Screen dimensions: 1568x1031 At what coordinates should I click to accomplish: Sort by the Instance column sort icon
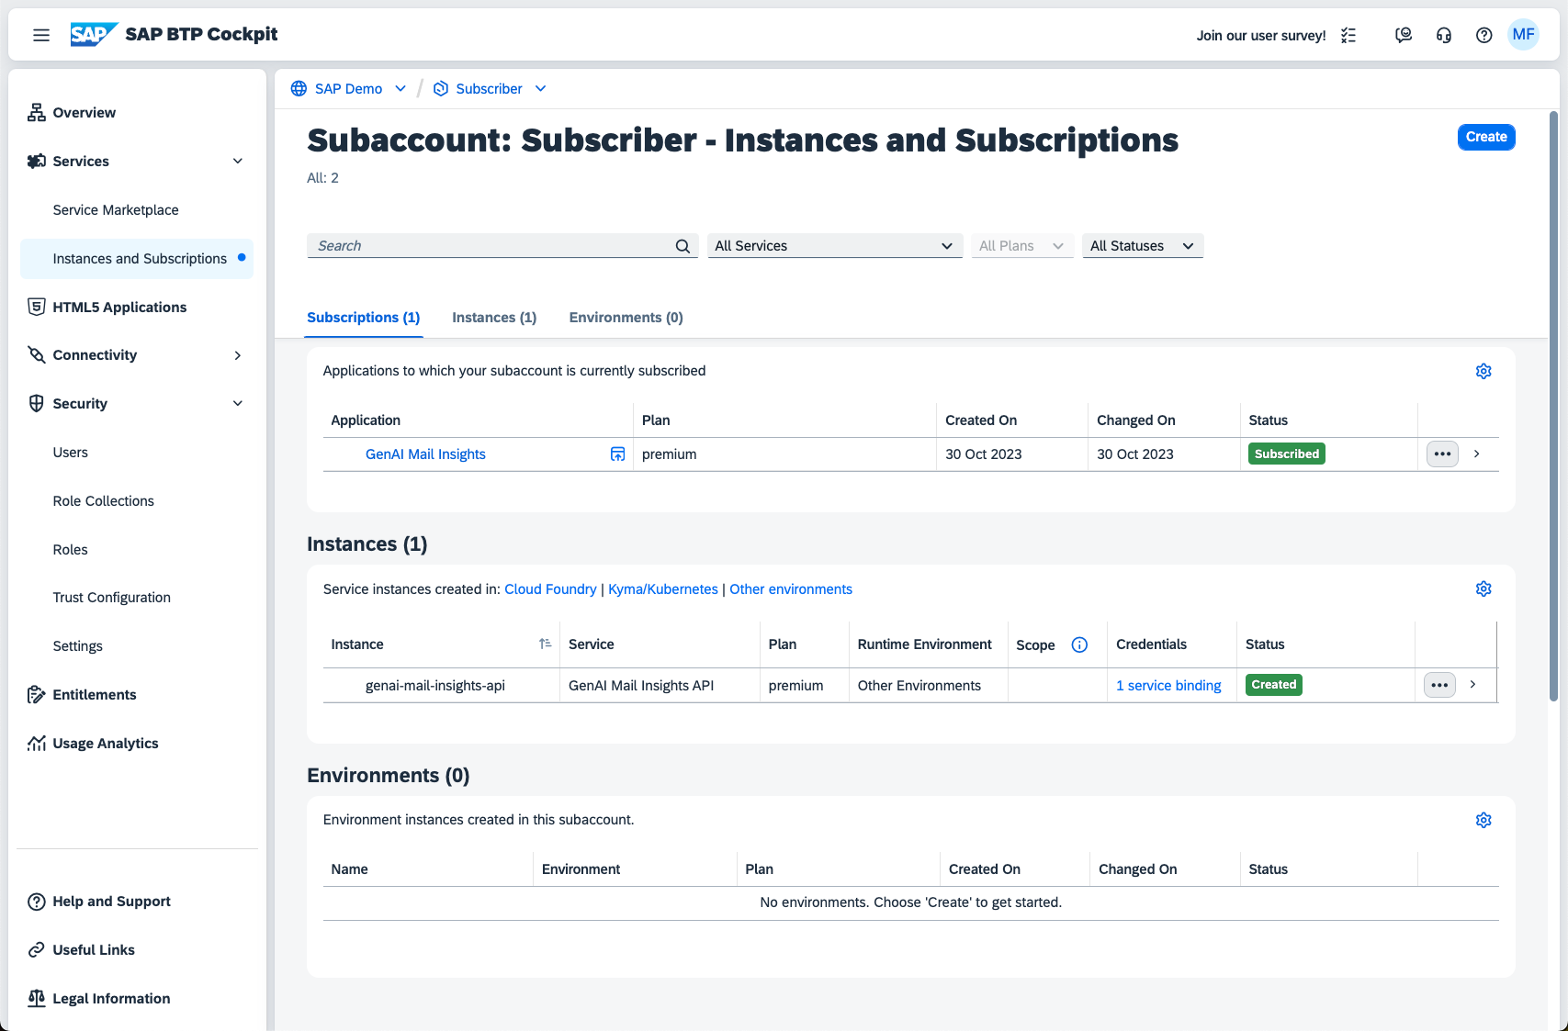[x=545, y=644]
